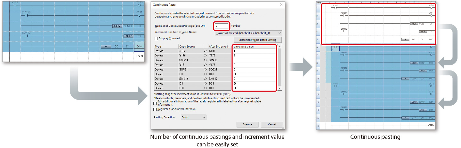Screen dimensions: 461x148
Task: Click the Number of Continuous Pastings field
Action: point(222,26)
